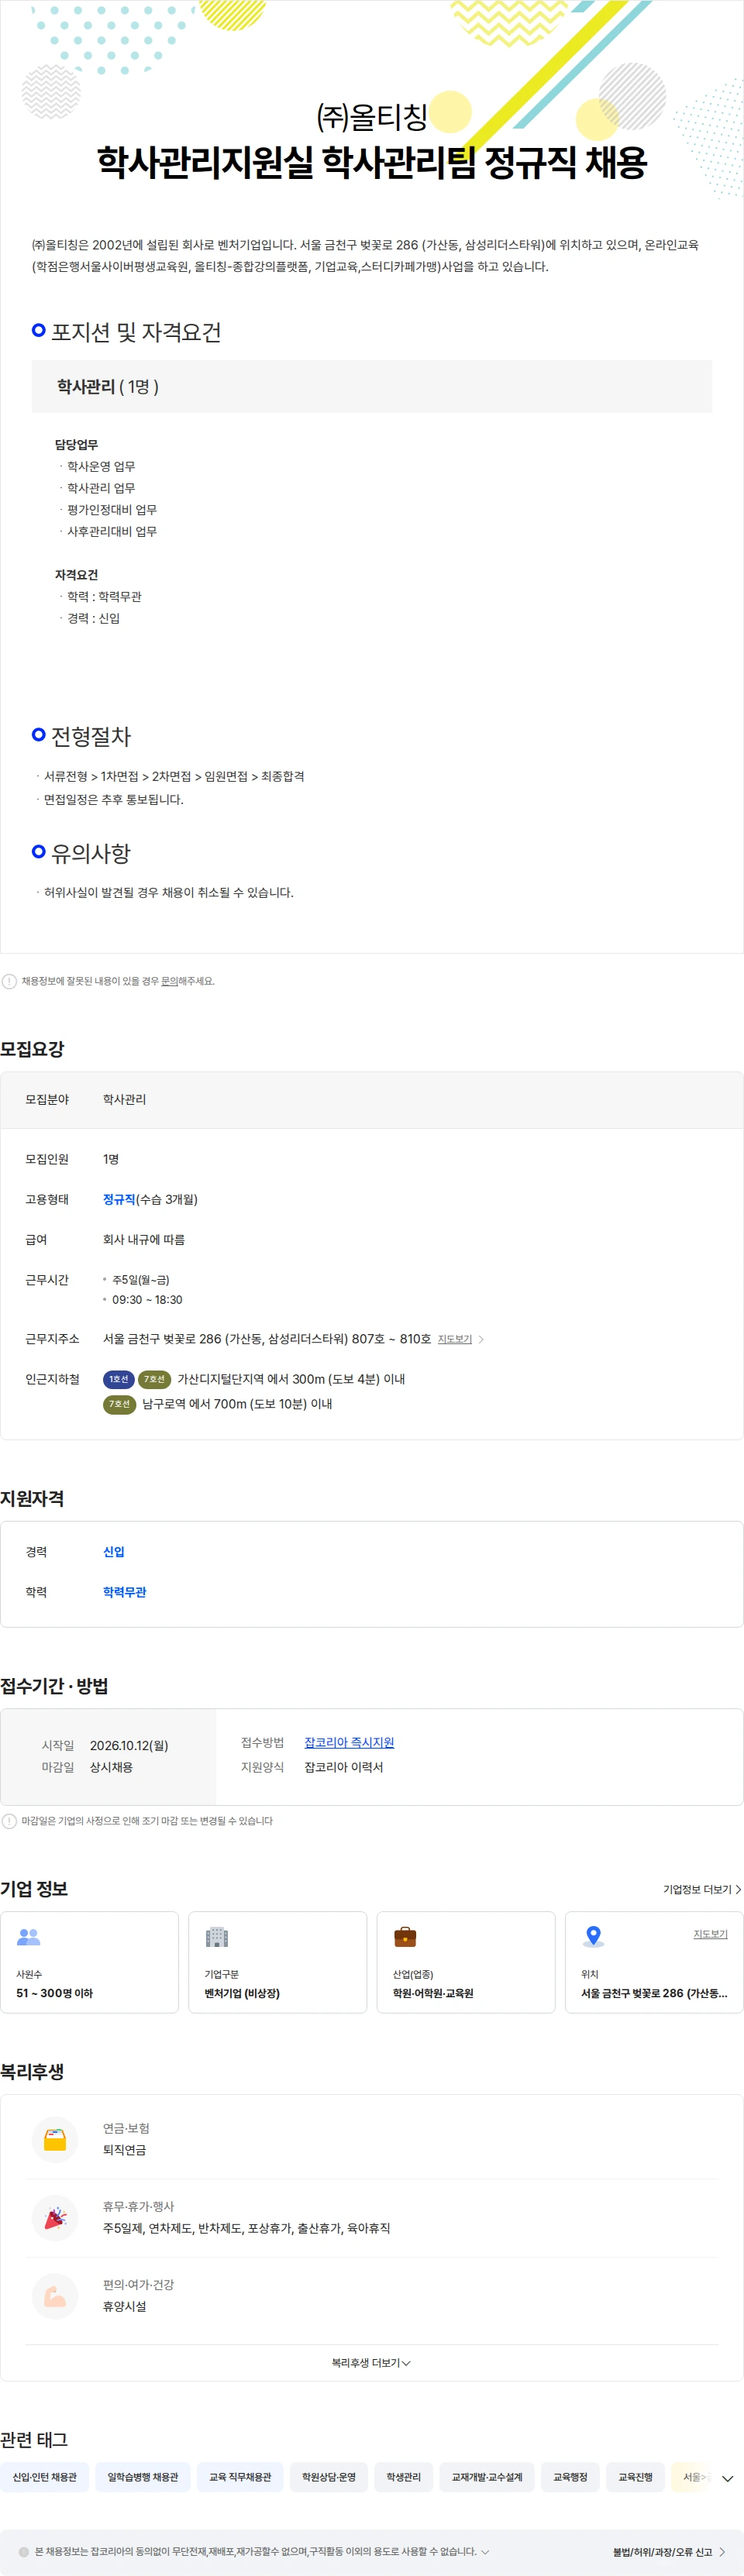Select the 일학습병행 채용관 tag
Viewport: 744px width, 2576px height.
(143, 2477)
